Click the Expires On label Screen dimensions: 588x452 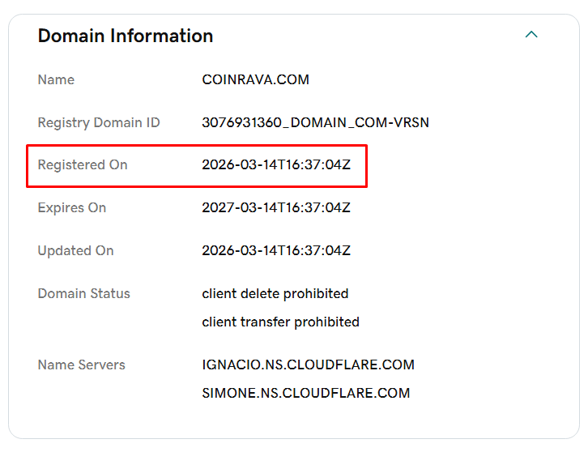(x=72, y=207)
